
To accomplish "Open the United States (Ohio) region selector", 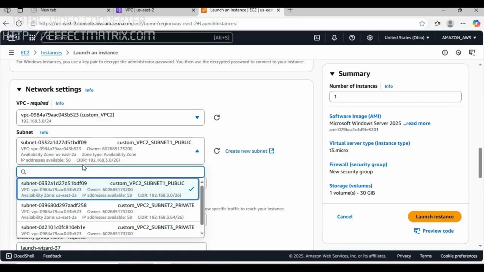I will 407,38.
